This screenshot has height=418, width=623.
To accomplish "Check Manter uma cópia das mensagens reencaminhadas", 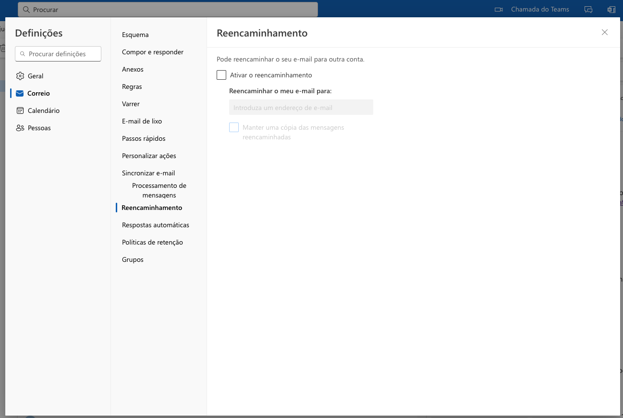I will (234, 127).
